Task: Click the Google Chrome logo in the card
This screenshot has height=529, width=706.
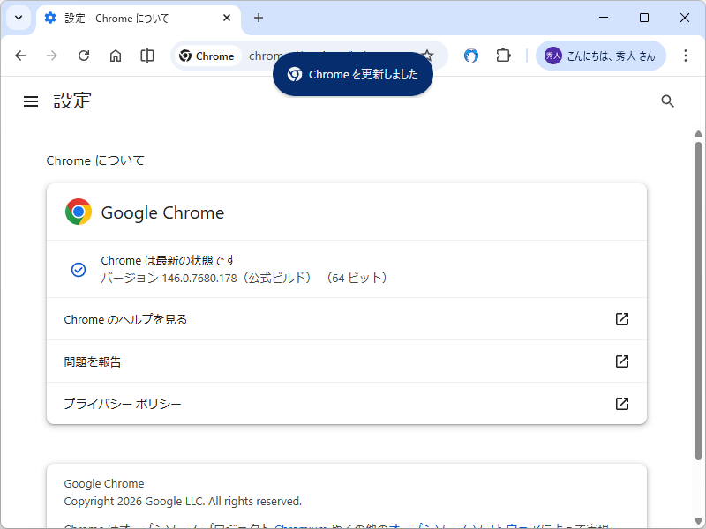Action: pyautogui.click(x=79, y=212)
